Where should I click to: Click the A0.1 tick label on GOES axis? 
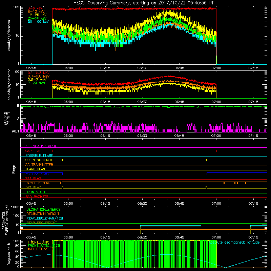(15, 131)
